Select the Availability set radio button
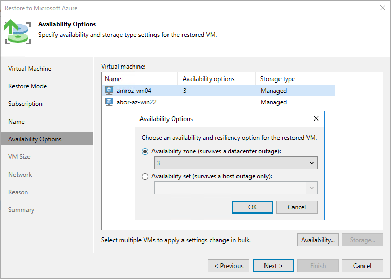391x279 pixels. pyautogui.click(x=145, y=176)
